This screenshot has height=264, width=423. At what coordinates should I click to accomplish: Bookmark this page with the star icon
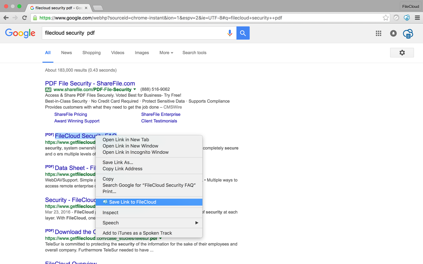(x=386, y=18)
